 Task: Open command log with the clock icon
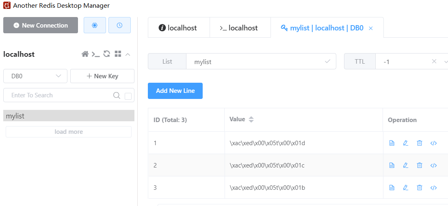click(x=119, y=25)
